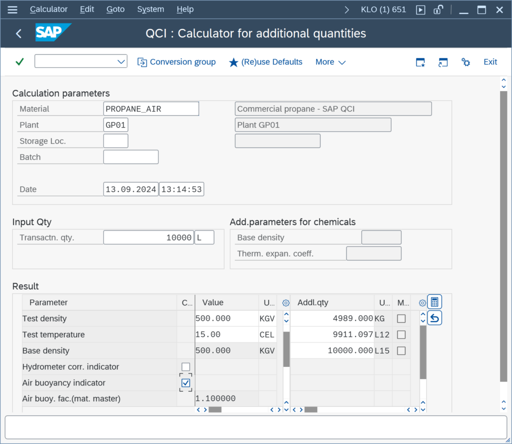Open the hamburger menu icon
The image size is (512, 444).
click(12, 9)
